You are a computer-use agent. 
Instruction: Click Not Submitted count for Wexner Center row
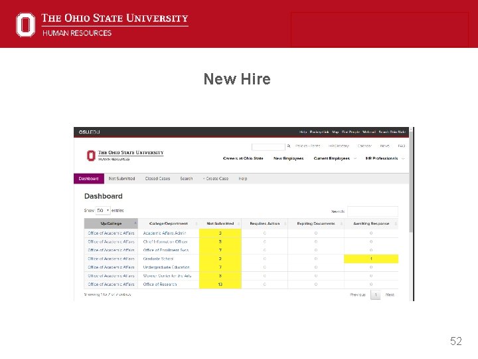pos(220,276)
